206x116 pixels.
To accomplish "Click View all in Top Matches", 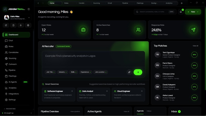I will pyautogui.click(x=195, y=46).
